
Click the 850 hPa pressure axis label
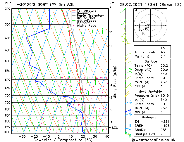(x=8, y=115)
